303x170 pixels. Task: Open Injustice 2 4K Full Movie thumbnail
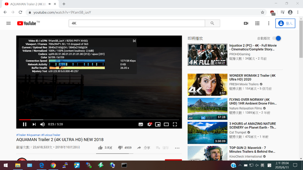pyautogui.click(x=207, y=55)
